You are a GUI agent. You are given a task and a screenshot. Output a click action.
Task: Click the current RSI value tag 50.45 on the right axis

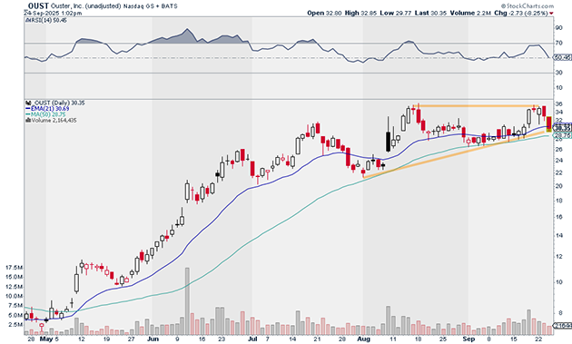point(562,58)
